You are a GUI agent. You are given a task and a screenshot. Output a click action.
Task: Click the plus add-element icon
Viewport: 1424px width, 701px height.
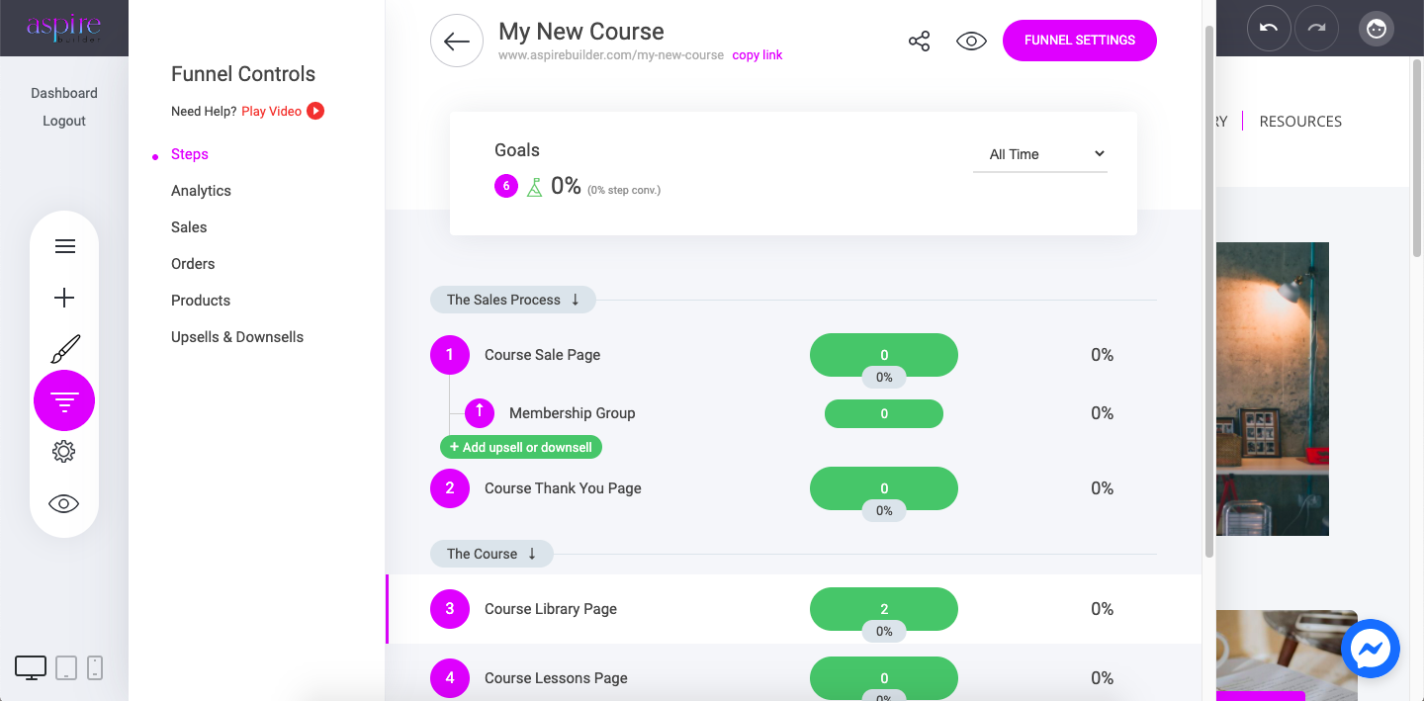tap(64, 298)
